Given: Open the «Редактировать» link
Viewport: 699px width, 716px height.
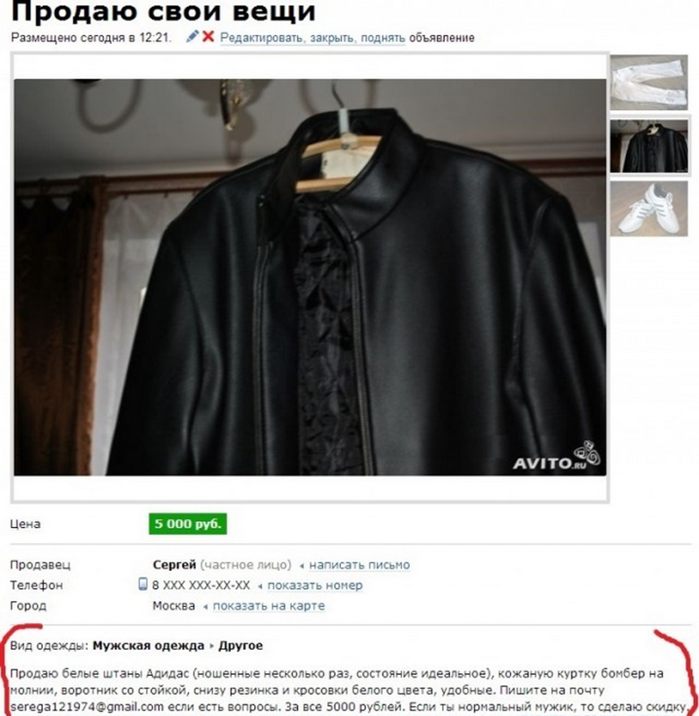Looking at the screenshot, I should coord(261,38).
